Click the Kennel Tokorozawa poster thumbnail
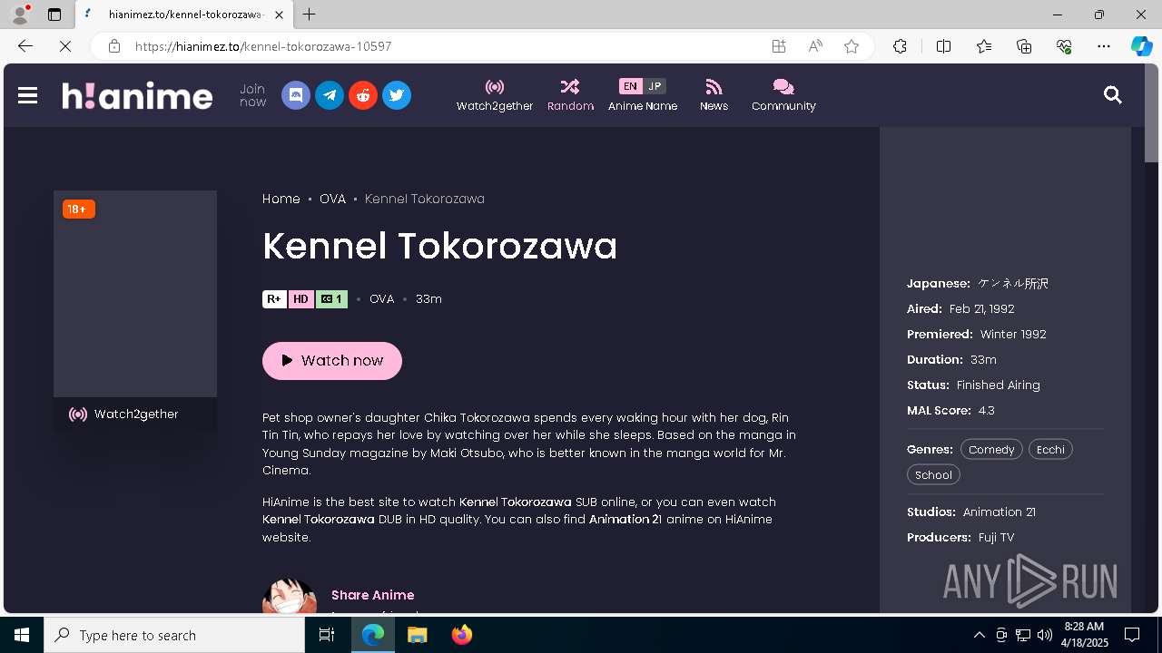 (x=135, y=294)
